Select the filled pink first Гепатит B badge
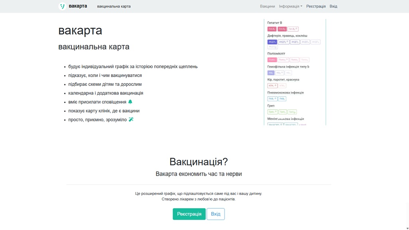Viewport: 409px width, 230px height. (x=272, y=29)
